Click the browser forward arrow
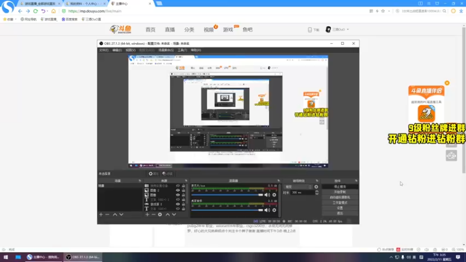 pyautogui.click(x=27, y=11)
